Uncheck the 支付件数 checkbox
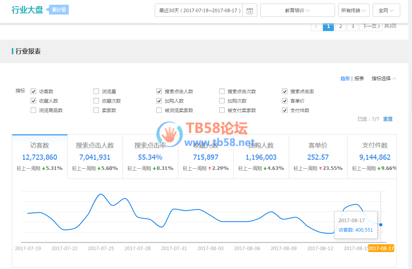412x269 pixels. click(x=285, y=111)
